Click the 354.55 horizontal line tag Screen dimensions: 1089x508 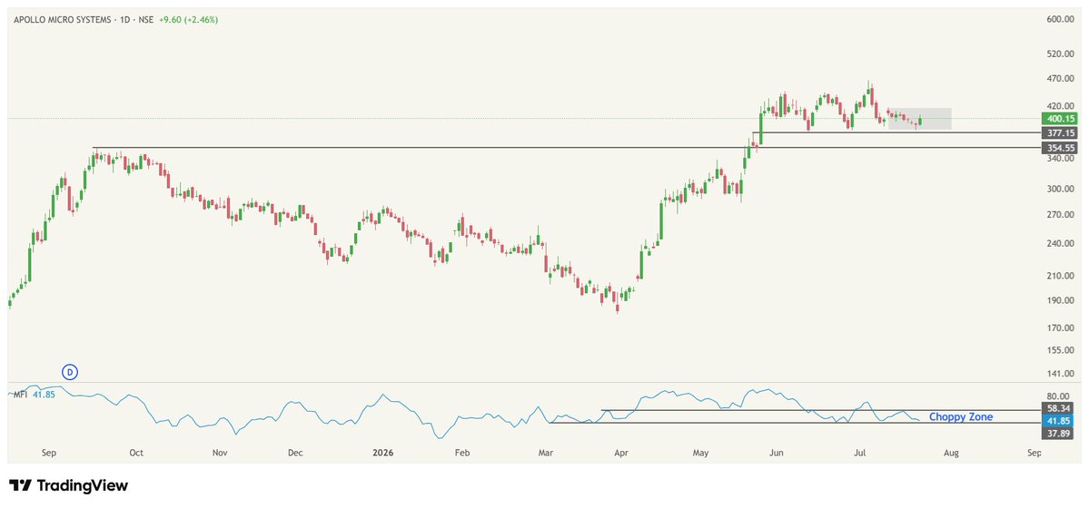pyautogui.click(x=1061, y=148)
